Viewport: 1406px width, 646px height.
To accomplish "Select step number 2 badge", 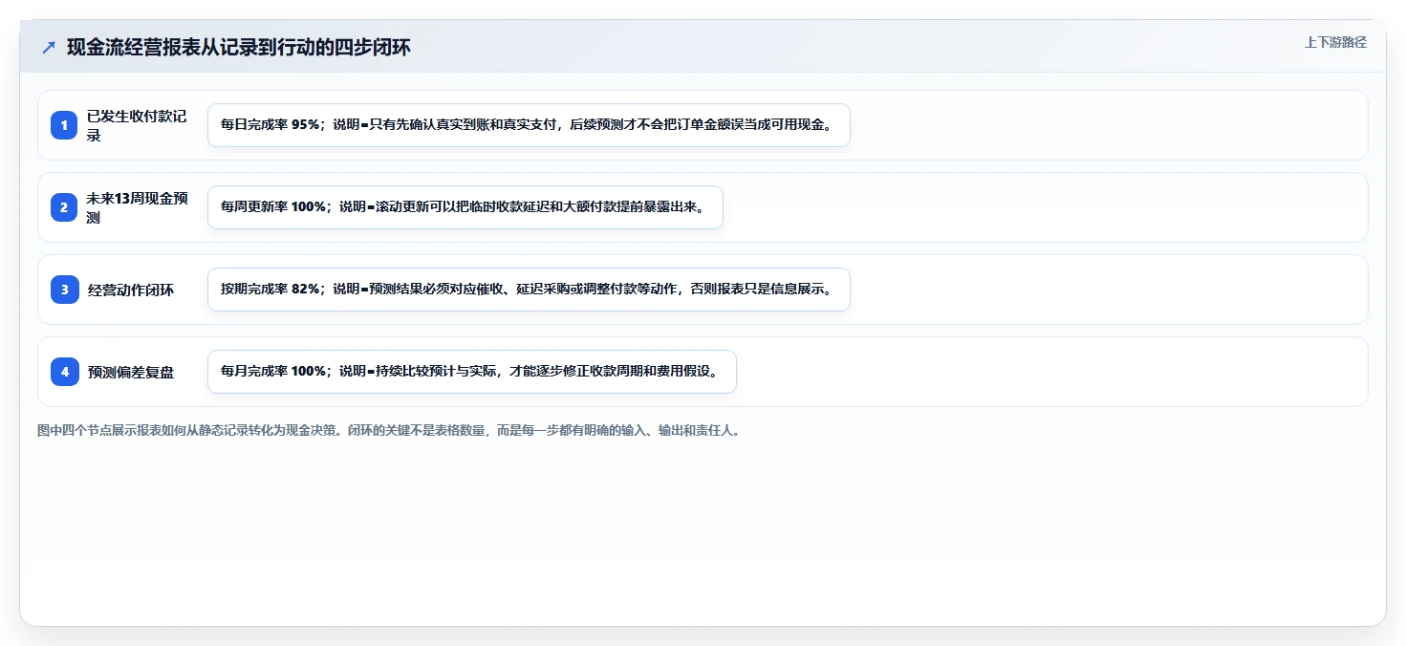I will pos(64,207).
